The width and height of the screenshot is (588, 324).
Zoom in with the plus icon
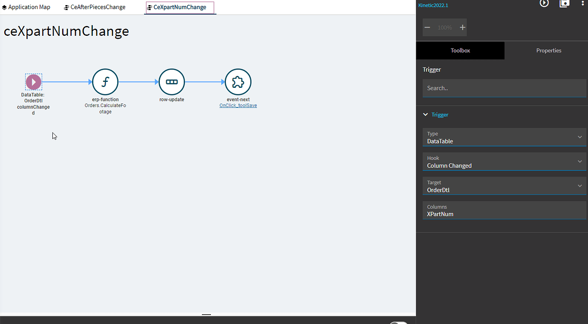[462, 27]
